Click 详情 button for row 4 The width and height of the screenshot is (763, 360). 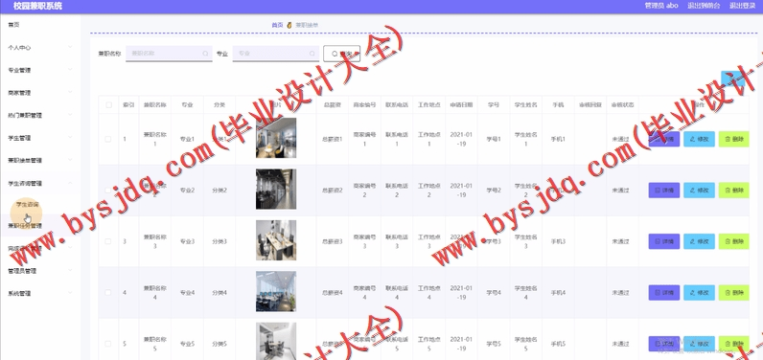pyautogui.click(x=664, y=292)
